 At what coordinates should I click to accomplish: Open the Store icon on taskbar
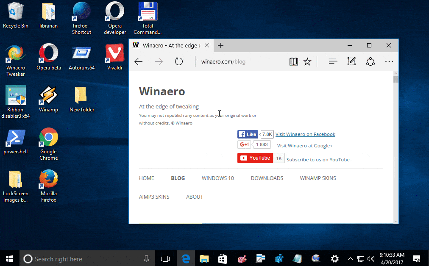(x=223, y=259)
